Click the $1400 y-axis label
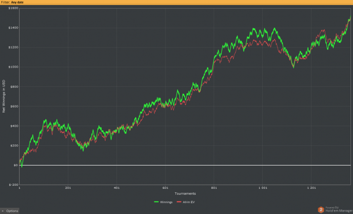This screenshot has height=214, width=353. pyautogui.click(x=13, y=28)
